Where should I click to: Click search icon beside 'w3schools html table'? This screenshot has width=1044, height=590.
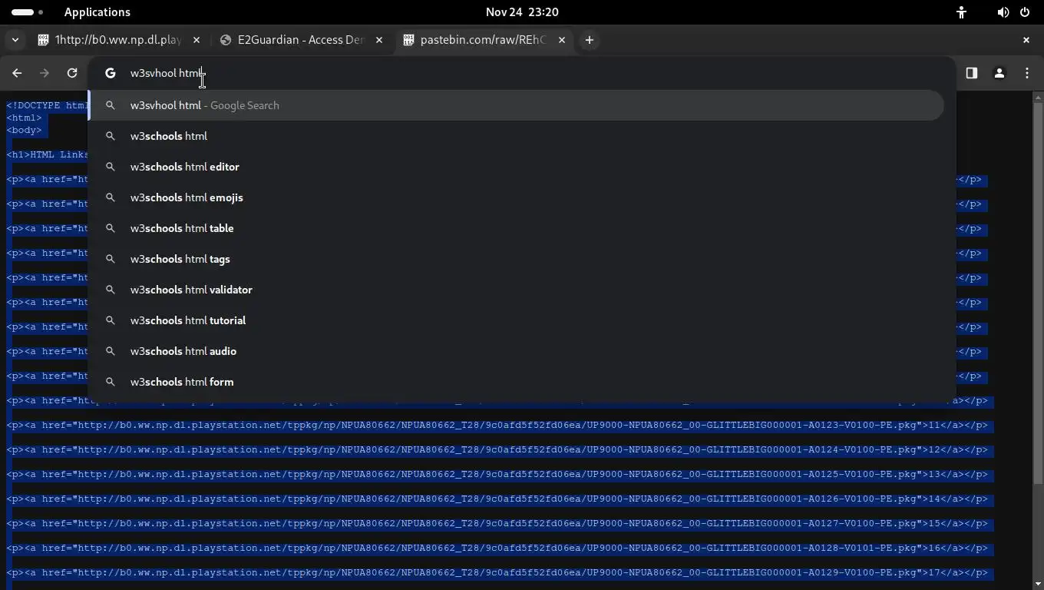(x=111, y=228)
